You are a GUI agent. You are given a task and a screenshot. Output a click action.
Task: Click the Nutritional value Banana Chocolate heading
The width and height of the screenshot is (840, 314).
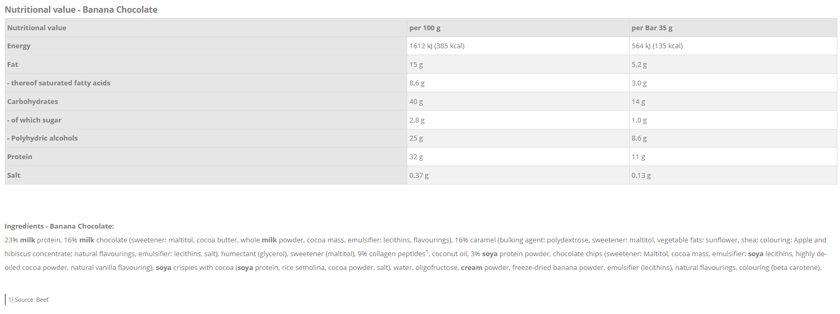point(81,10)
